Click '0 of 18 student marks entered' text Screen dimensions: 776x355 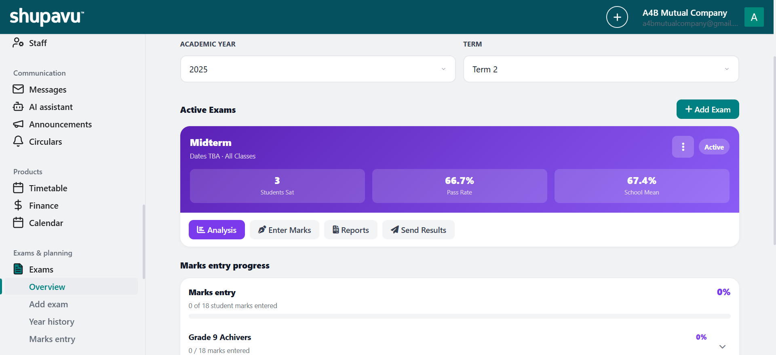(233, 306)
